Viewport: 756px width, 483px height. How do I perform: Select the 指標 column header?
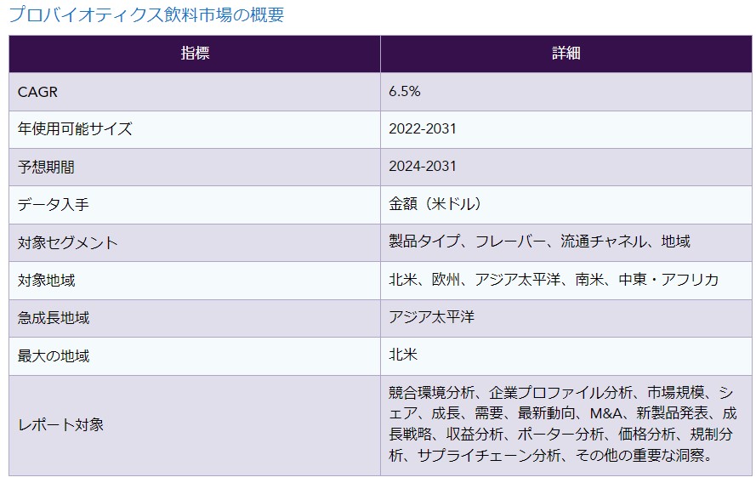[x=195, y=54]
